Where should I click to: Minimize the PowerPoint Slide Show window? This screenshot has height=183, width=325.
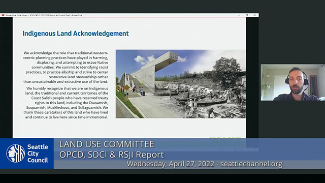click(x=239, y=15)
